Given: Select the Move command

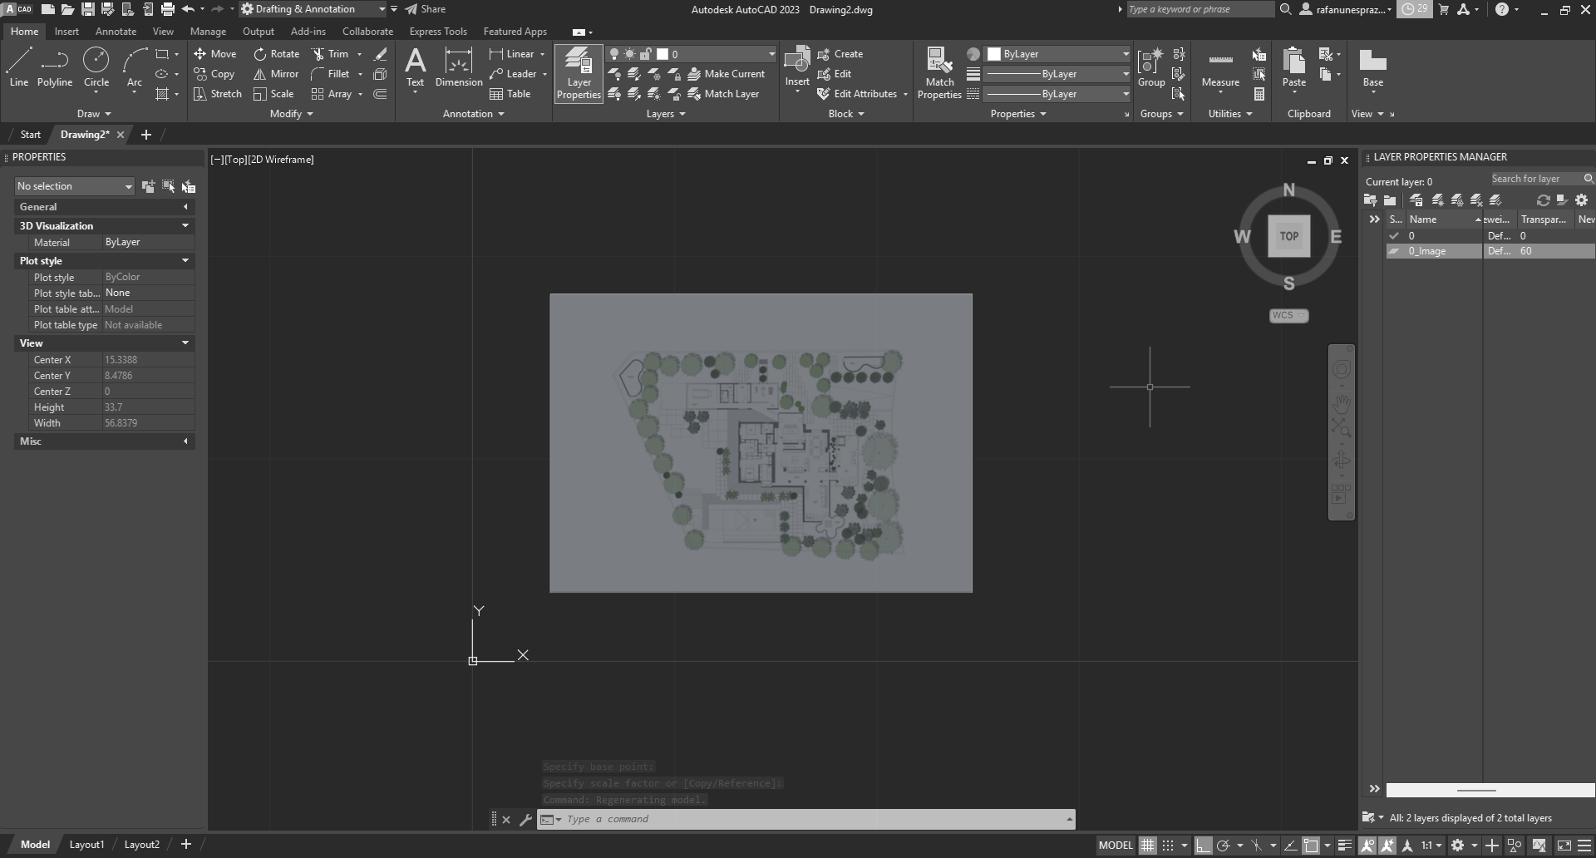Looking at the screenshot, I should (215, 53).
